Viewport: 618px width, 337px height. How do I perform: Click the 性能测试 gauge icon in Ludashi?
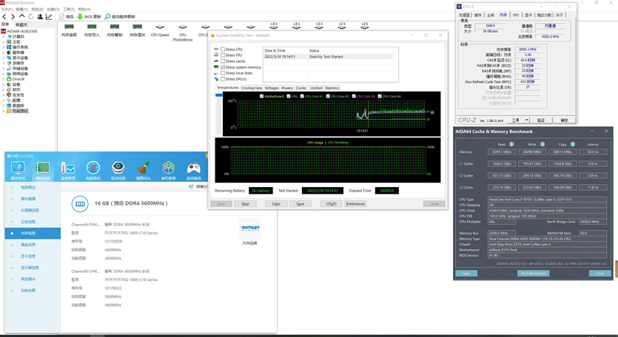[93, 168]
